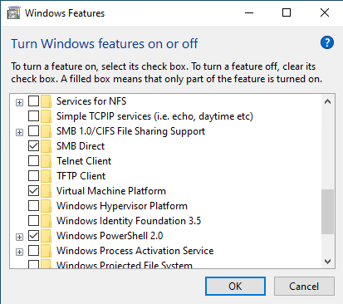Click the folder icon beside SMB 1.0/CIFS File Sharing Support
Viewport: 343px width, 304px height.
(x=46, y=131)
